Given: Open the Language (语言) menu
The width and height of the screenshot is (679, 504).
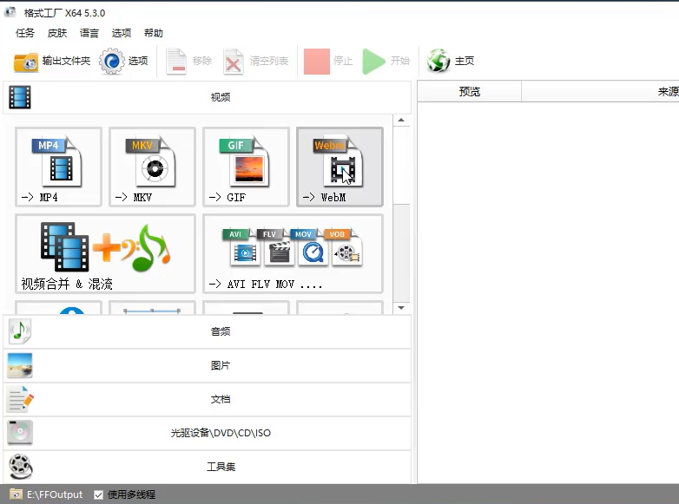Looking at the screenshot, I should [89, 33].
